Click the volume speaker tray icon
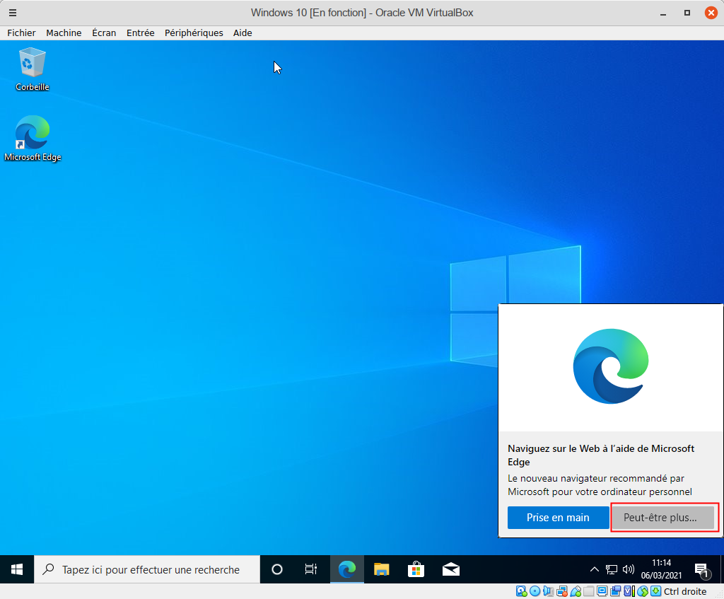724x599 pixels. (x=629, y=569)
